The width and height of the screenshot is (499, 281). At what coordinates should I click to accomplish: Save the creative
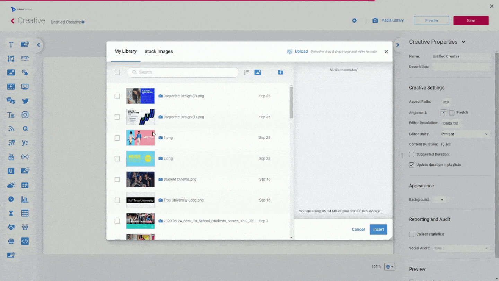471,20
